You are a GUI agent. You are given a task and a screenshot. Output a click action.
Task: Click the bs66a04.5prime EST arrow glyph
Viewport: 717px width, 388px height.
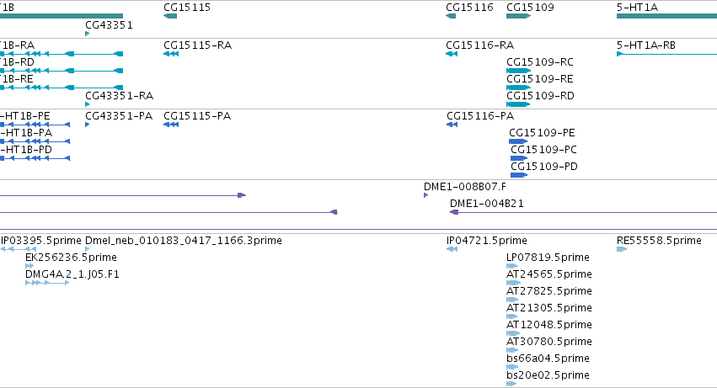click(511, 367)
